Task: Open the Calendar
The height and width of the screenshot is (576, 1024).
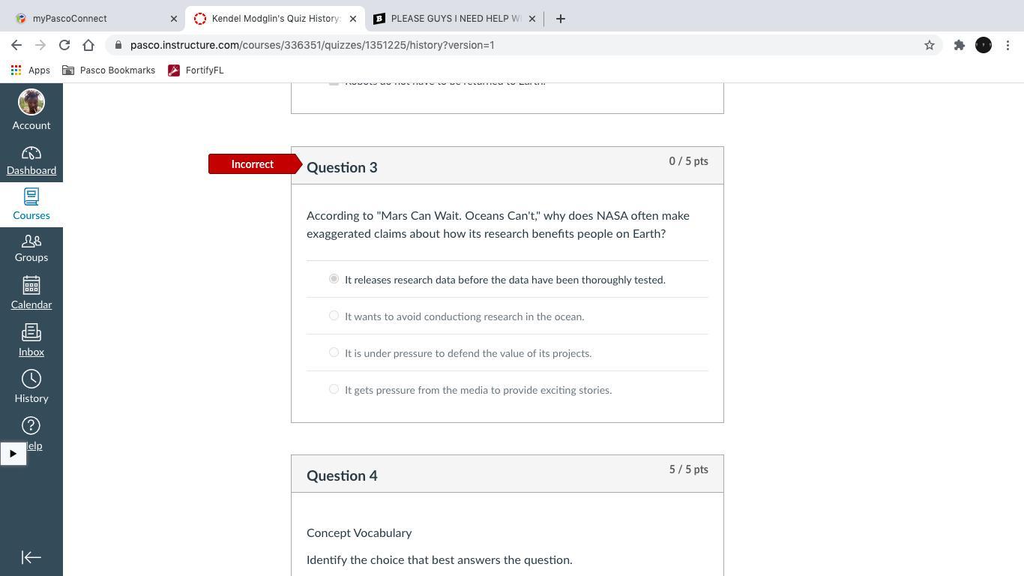Action: [31, 292]
